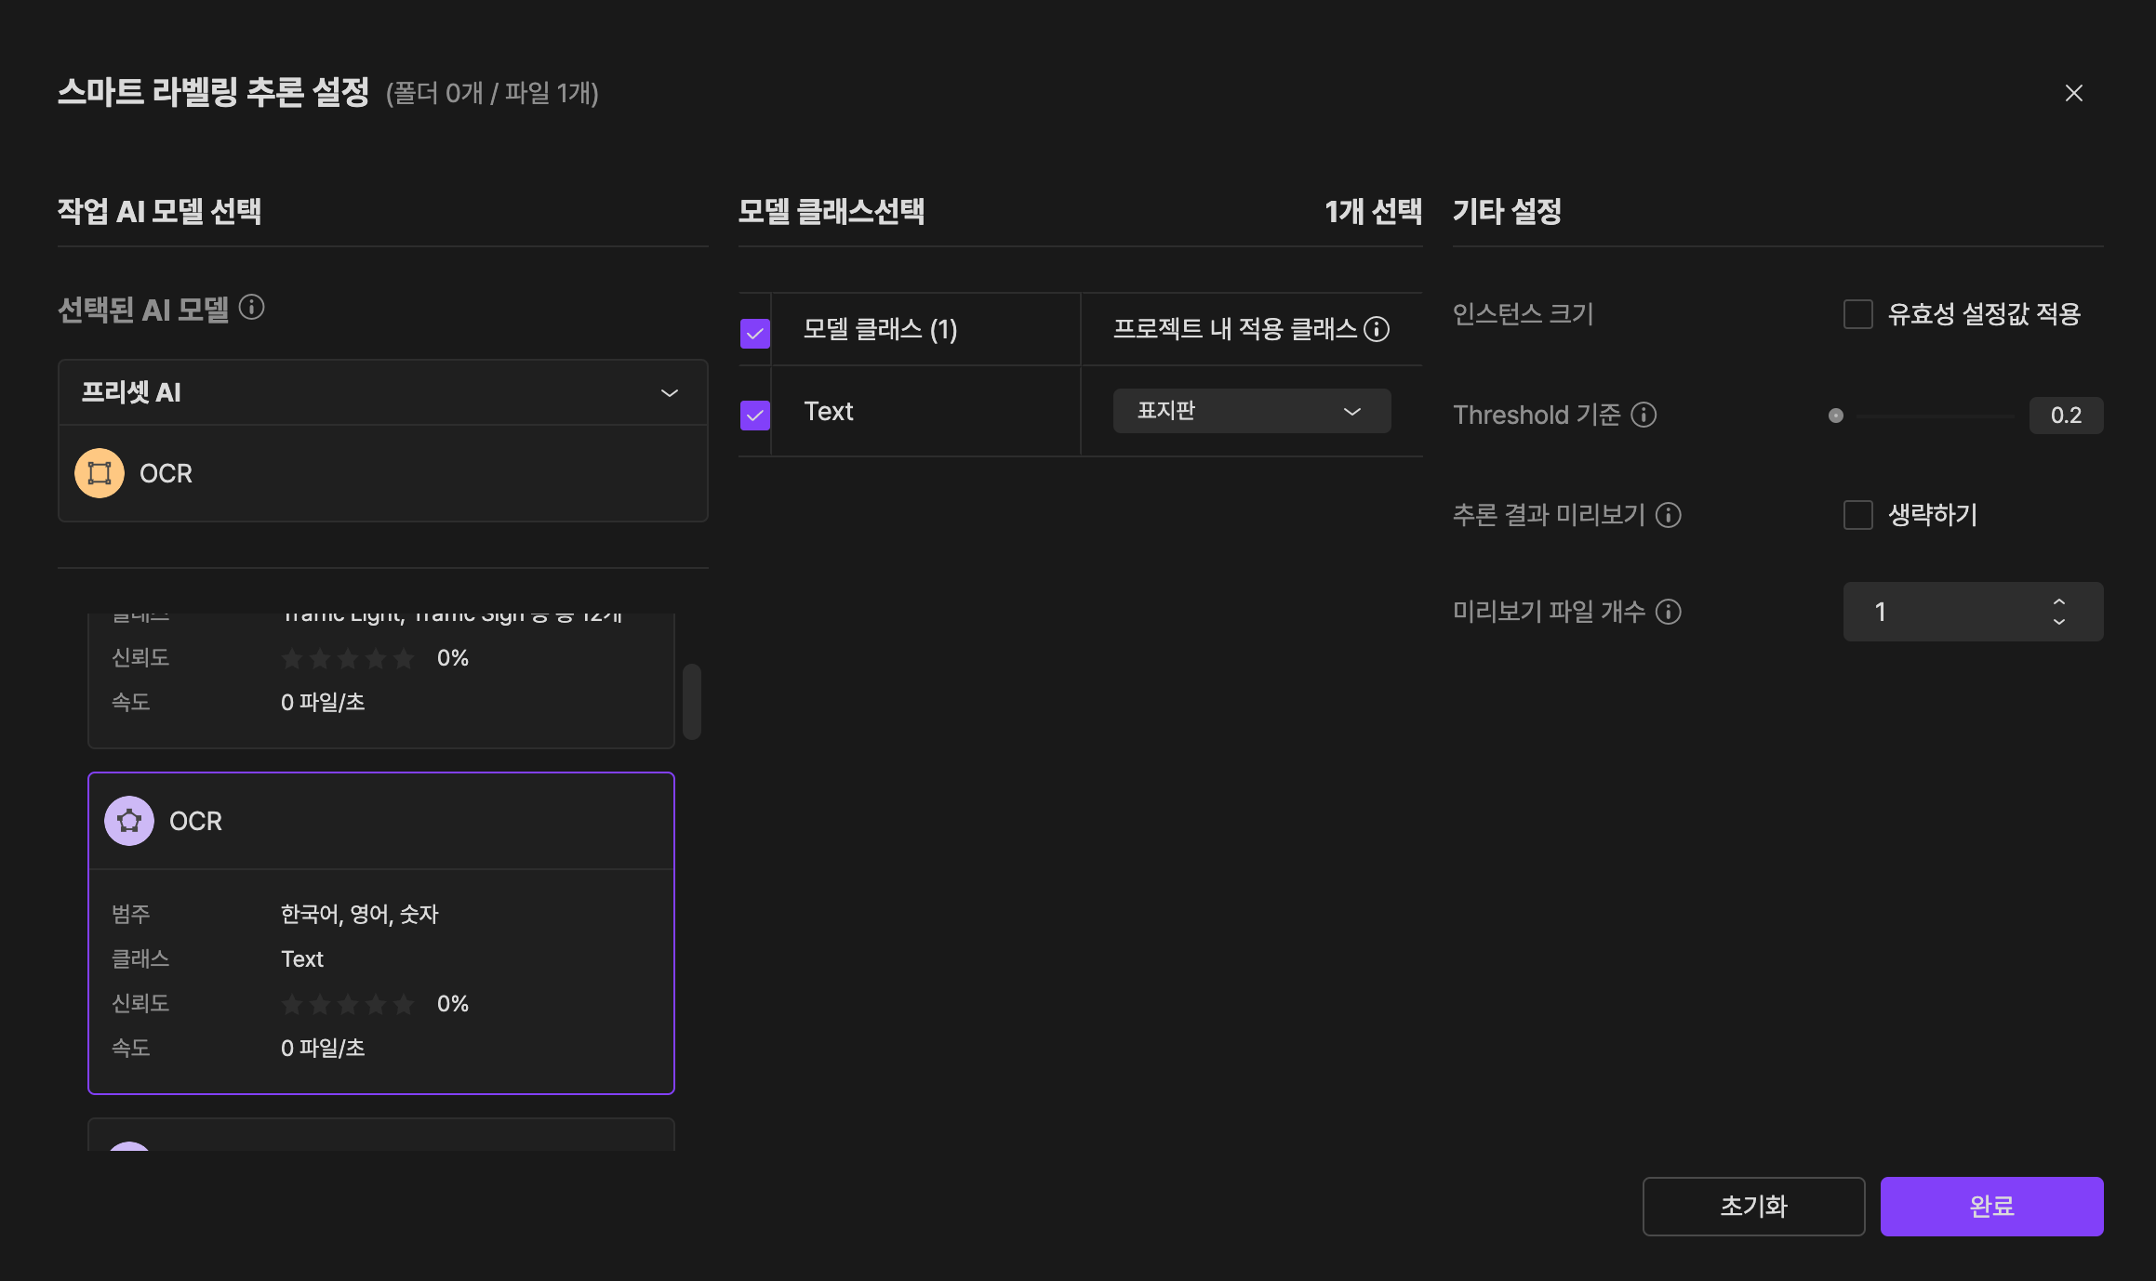Click info icon beside 프로젝트 내 적용 클래스
This screenshot has height=1281, width=2156.
[1377, 329]
